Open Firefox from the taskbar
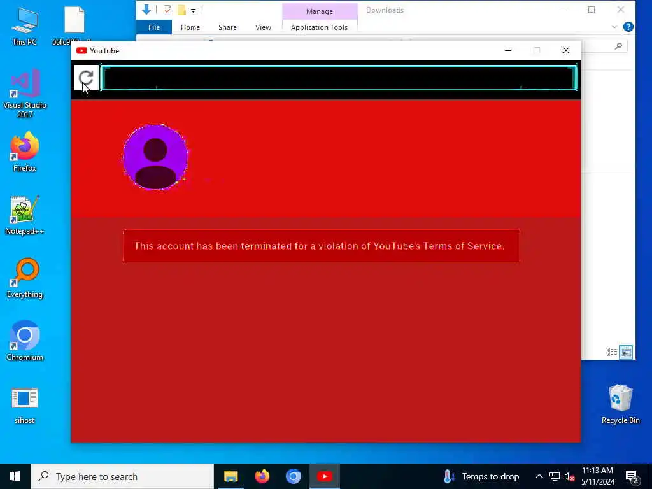 [262, 476]
